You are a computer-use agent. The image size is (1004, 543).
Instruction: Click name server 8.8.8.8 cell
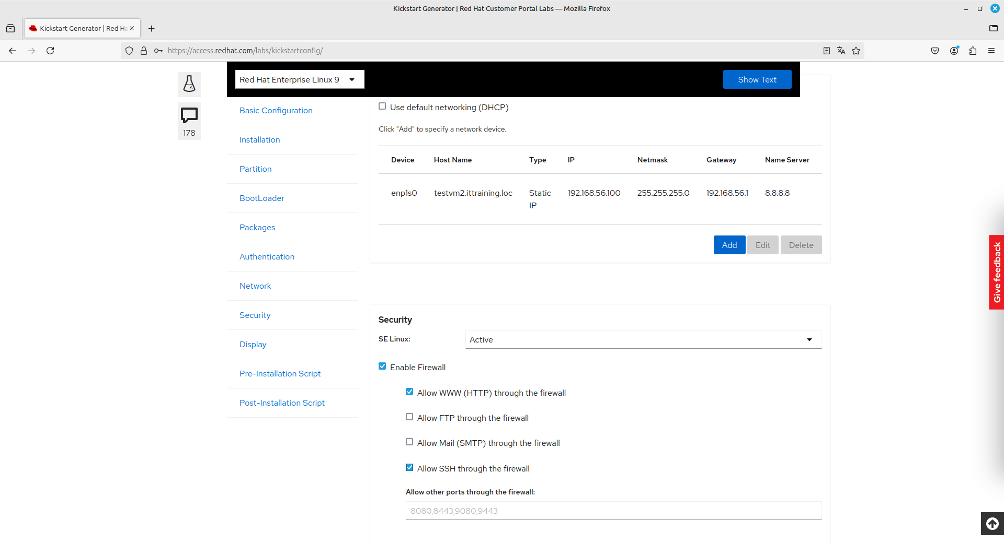pos(778,193)
